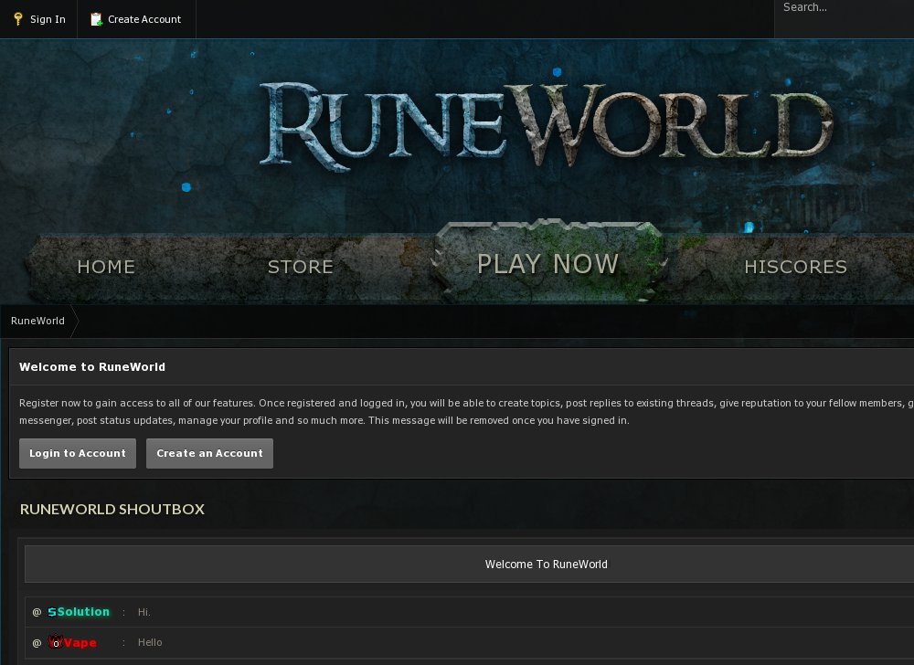Click the clipboard icon beside Create Account
The width and height of the screenshot is (914, 665).
(x=94, y=17)
